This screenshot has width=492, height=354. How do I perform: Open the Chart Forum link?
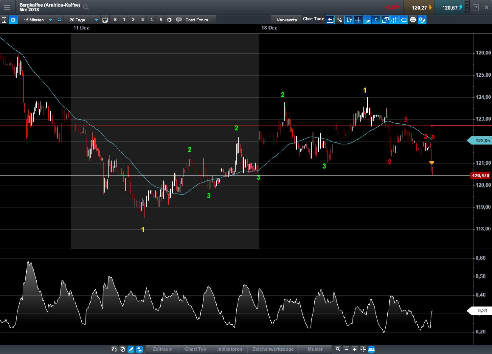click(x=196, y=20)
